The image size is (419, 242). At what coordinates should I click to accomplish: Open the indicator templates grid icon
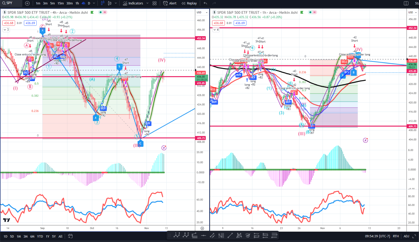click(x=155, y=3)
